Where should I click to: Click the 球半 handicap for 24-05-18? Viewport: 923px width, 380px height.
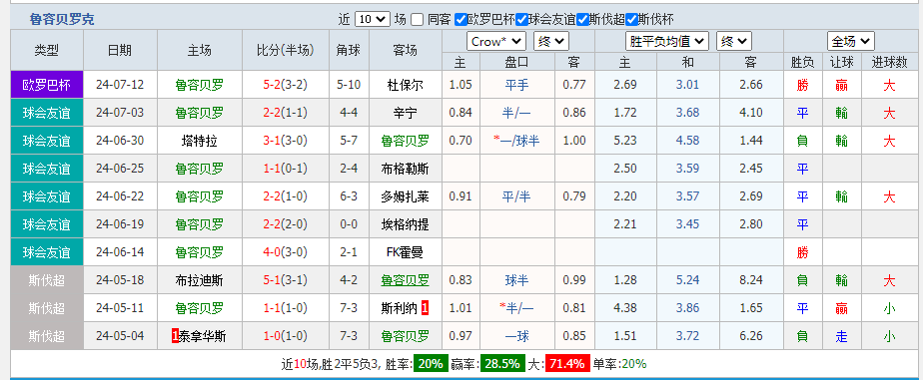pos(516,280)
